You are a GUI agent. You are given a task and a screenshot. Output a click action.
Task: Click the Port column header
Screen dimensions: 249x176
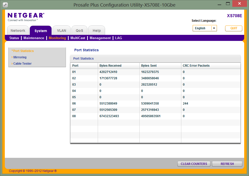coord(84,66)
